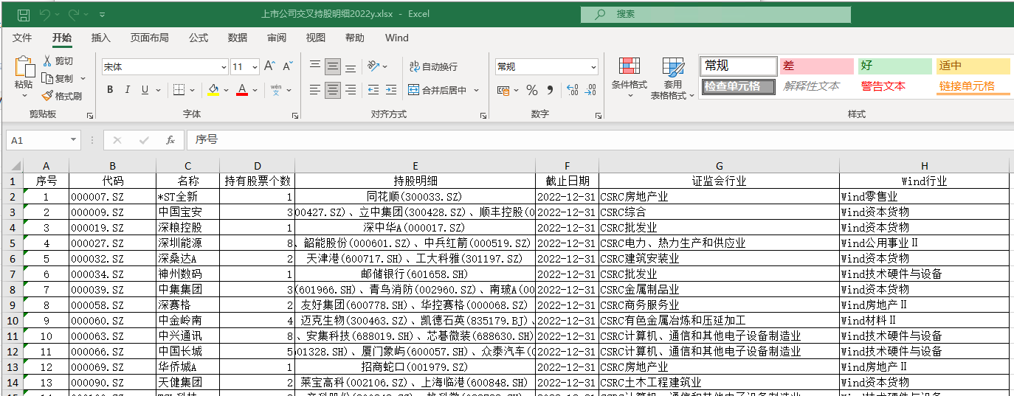Image resolution: width=1014 pixels, height=396 pixels.
Task: Click the Save icon in title bar
Action: coord(24,15)
